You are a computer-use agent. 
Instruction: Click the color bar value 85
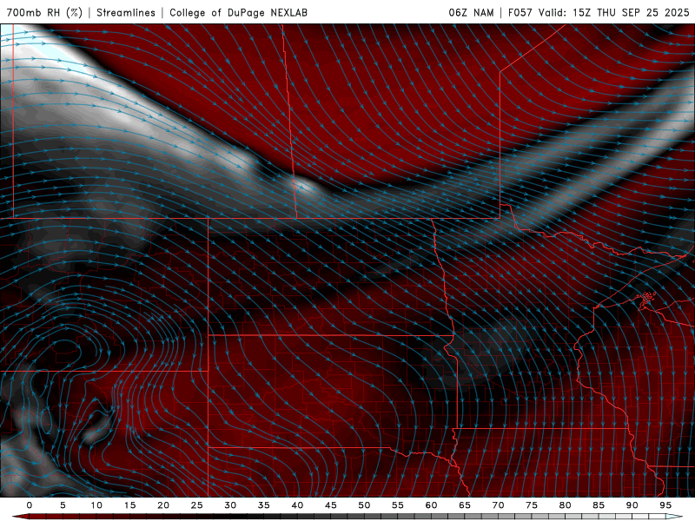599,505
